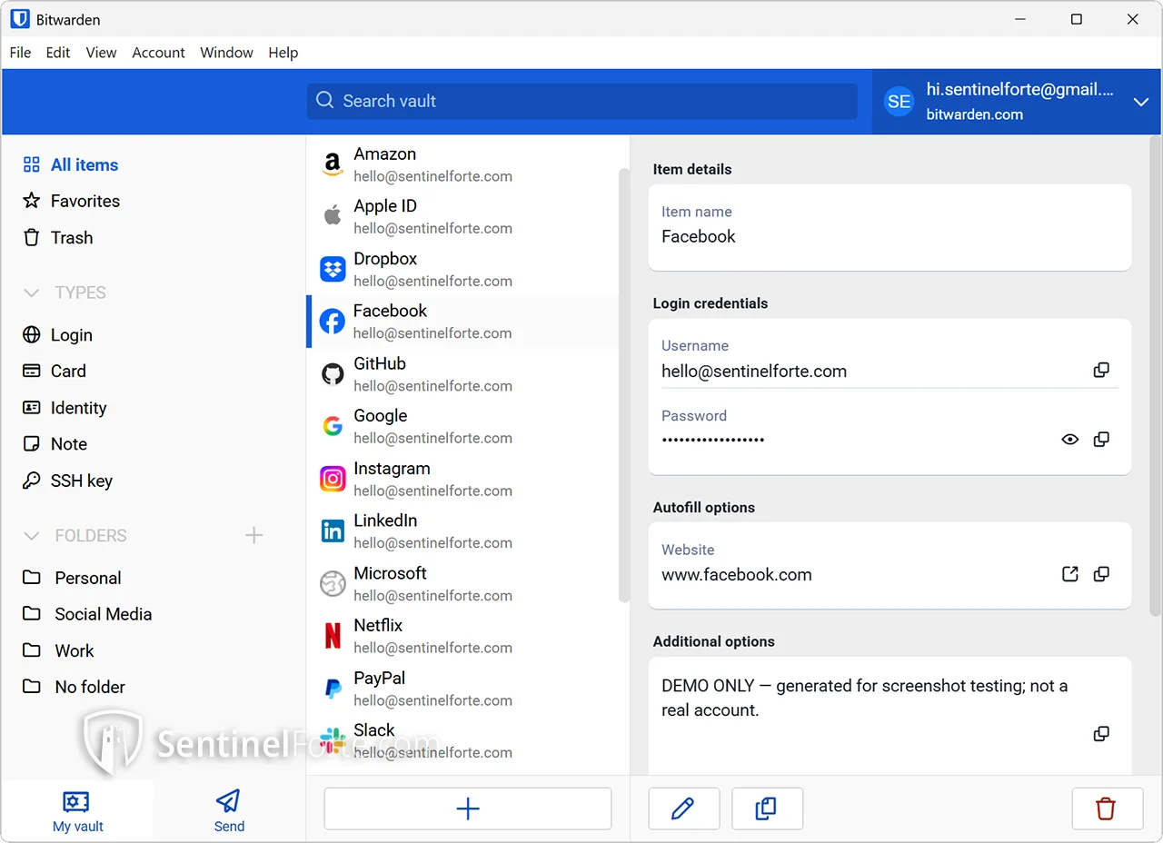This screenshot has width=1163, height=843.
Task: Collapse the TYPES section chevron
Action: click(x=32, y=293)
